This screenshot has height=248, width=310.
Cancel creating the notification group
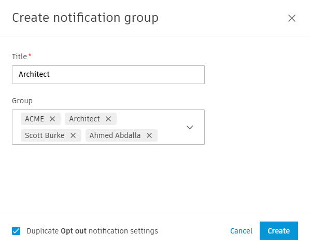tap(241, 231)
